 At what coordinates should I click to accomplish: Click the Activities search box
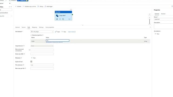[x=6, y=10]
